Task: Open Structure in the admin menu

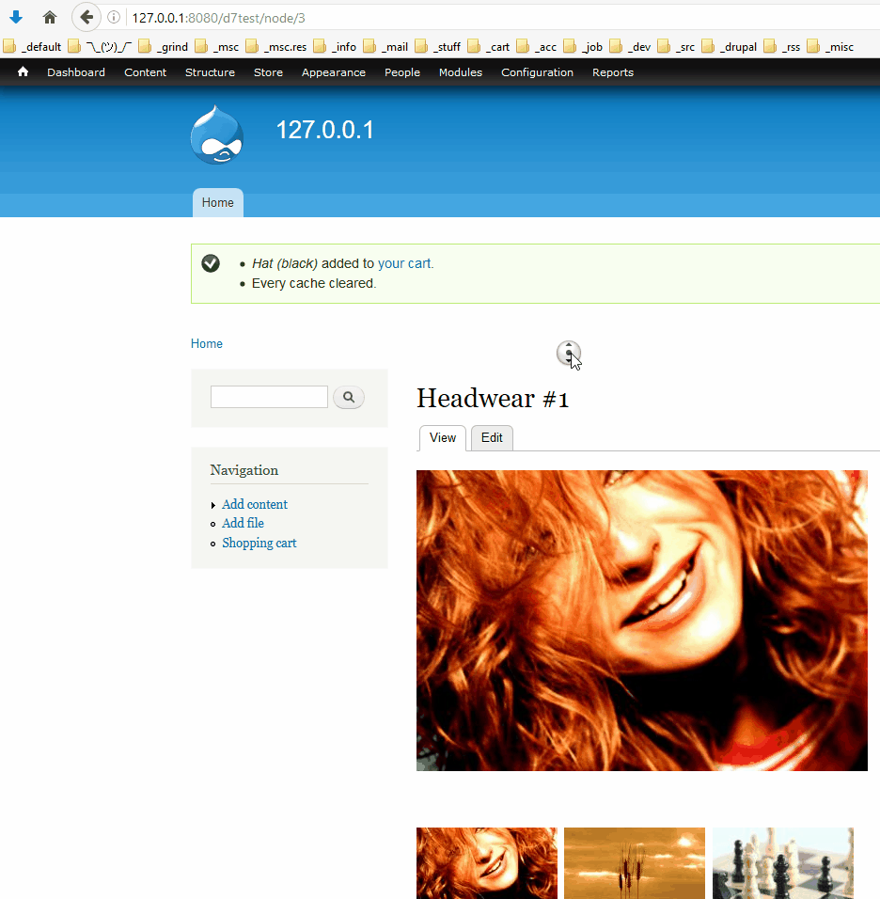Action: click(x=210, y=72)
